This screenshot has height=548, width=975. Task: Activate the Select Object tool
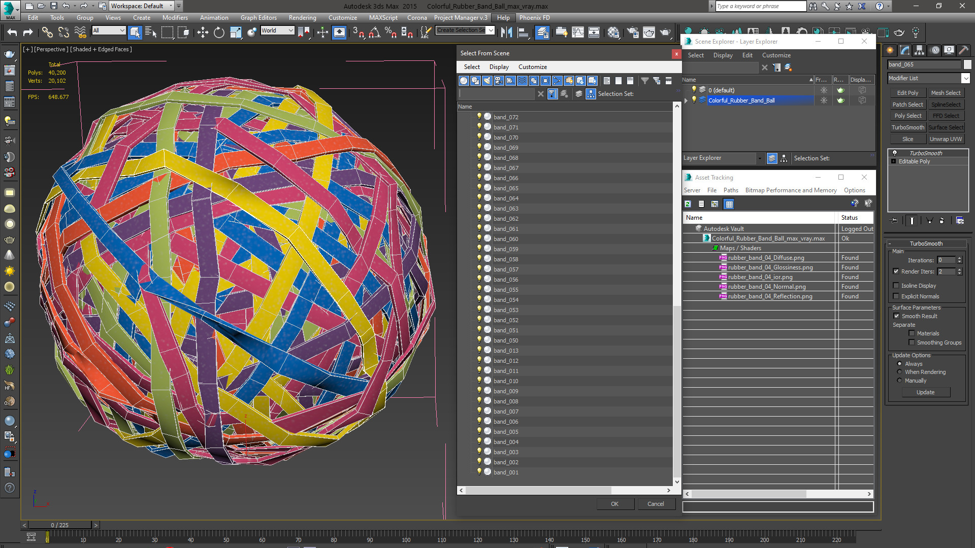click(x=135, y=32)
